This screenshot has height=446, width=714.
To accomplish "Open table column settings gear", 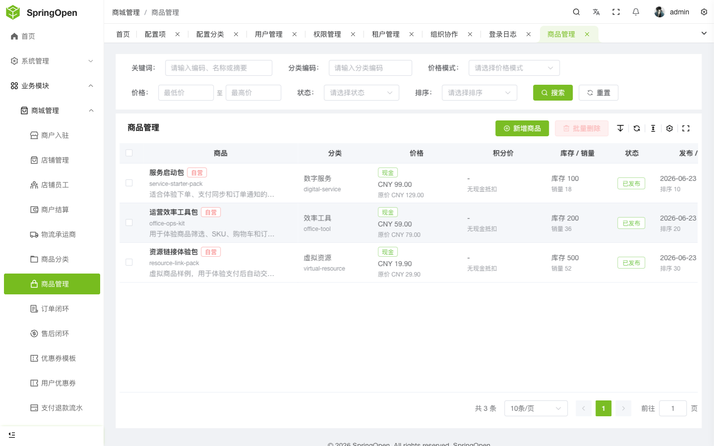I will tap(669, 128).
